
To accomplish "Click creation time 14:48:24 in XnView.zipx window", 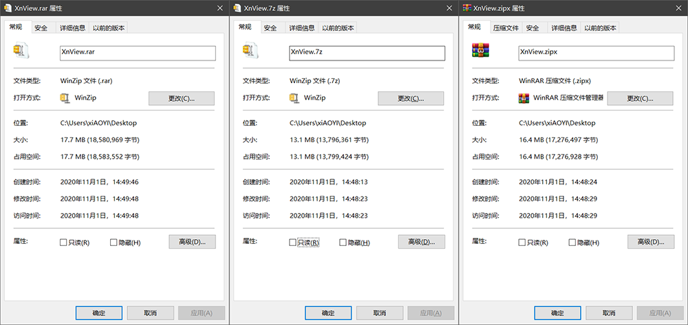I will pos(558,182).
